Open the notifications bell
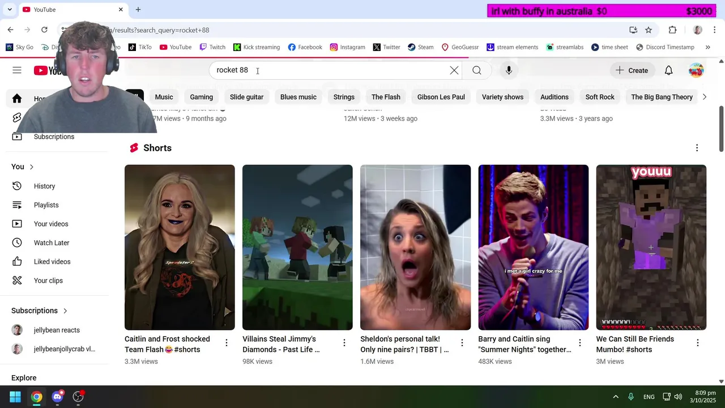725x408 pixels. click(x=668, y=70)
